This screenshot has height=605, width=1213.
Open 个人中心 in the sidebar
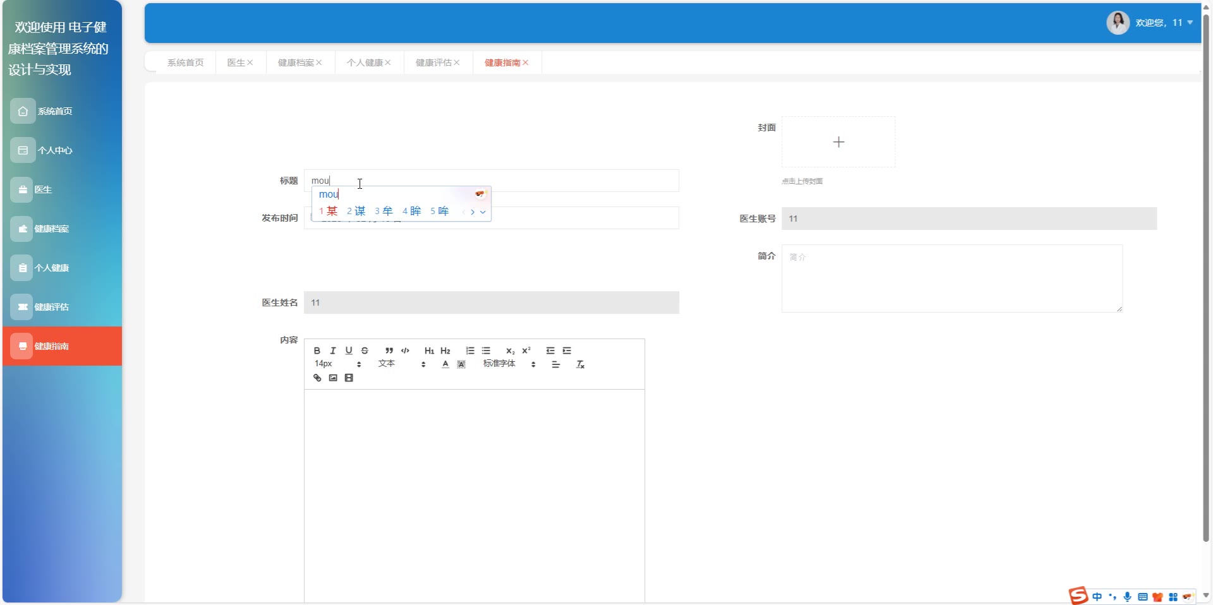click(54, 150)
